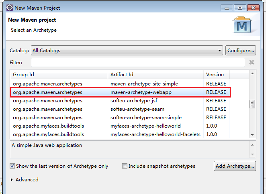This screenshot has height=195, width=266.
Task: Click description box scroll down arrow
Action: [x=252, y=154]
